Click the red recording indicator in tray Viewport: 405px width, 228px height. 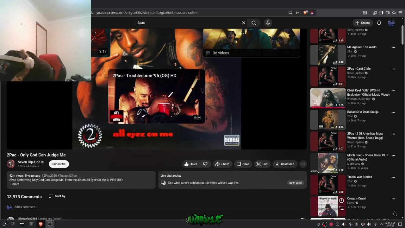(331, 224)
